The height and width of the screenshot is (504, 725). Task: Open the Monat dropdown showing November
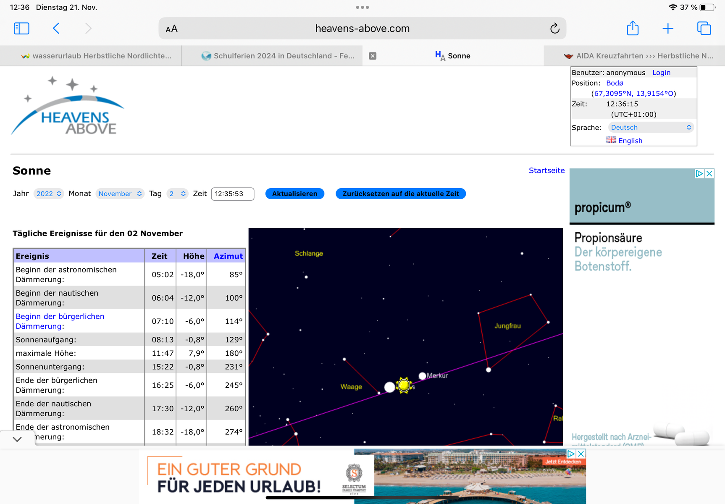(120, 194)
